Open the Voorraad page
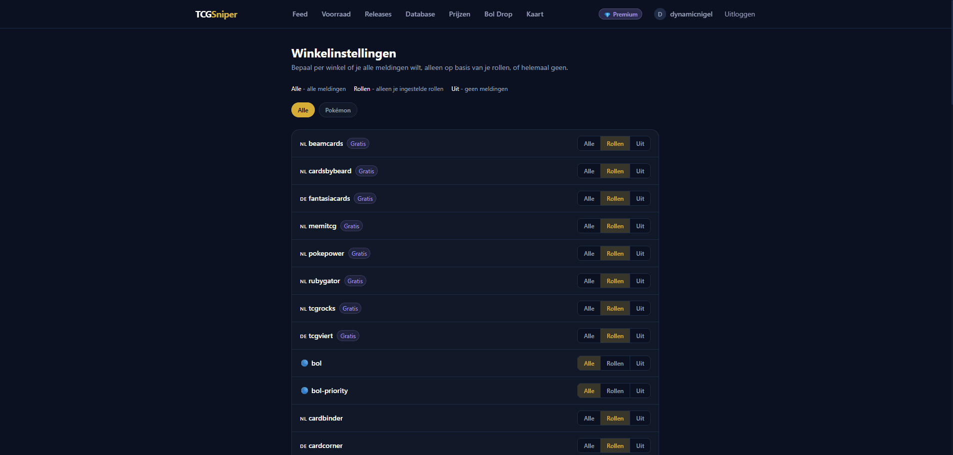Viewport: 953px width, 455px height. 336,14
